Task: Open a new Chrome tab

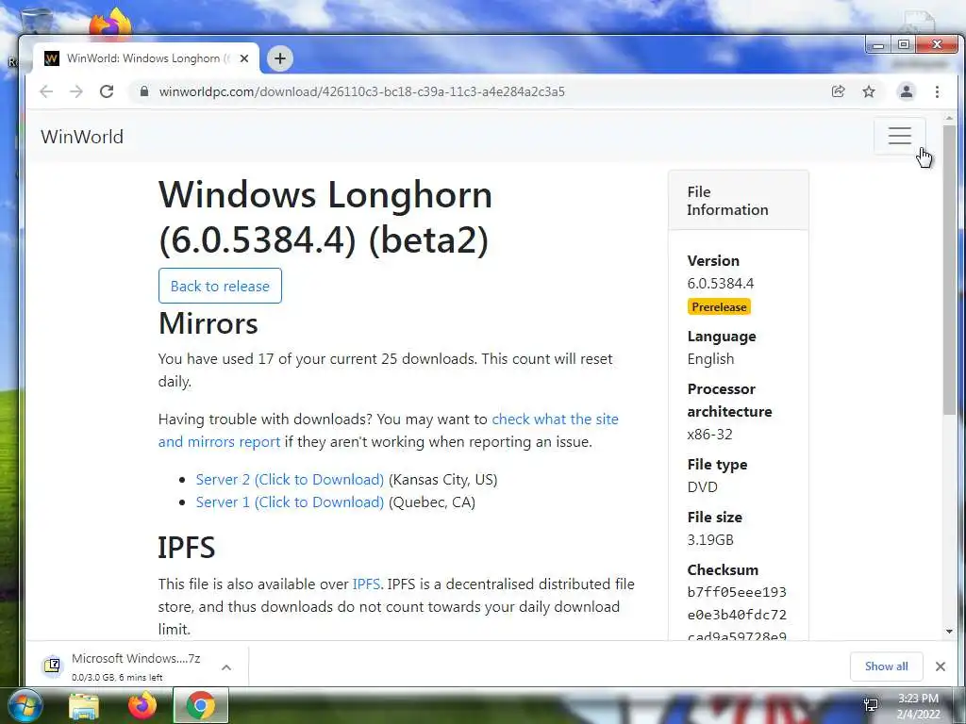Action: (279, 58)
